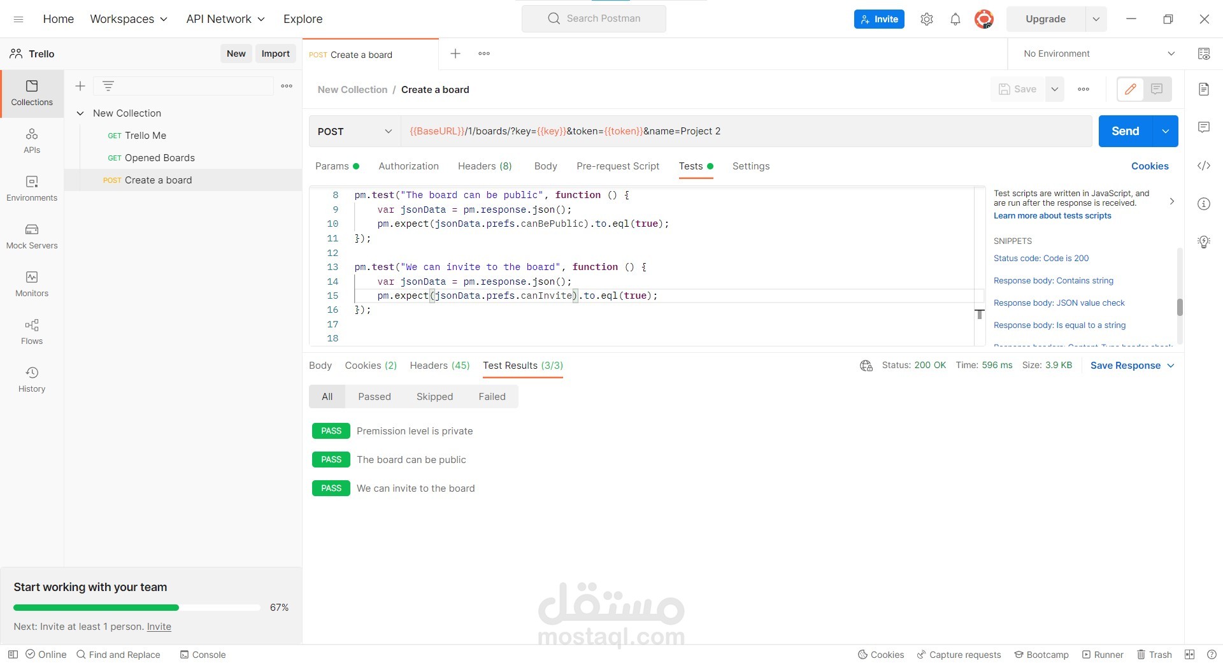
Task: Open tab overflow options menu
Action: point(484,53)
